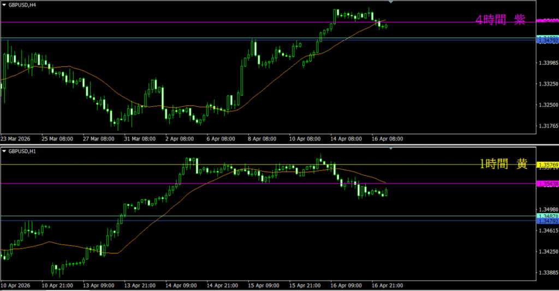Click the 1.33885 level on H1 price scale
559x291 pixels.
[548, 272]
